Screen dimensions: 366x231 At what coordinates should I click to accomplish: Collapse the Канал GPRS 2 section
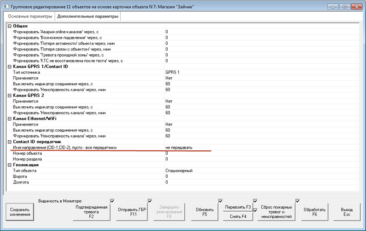tap(10, 96)
